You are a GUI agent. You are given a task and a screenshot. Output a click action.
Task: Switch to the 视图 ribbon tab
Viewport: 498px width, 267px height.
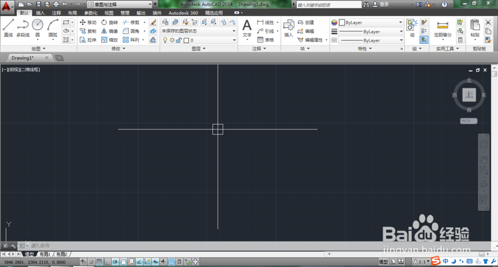[109, 13]
